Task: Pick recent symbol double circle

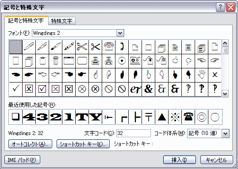Action: pyautogui.click(x=202, y=117)
